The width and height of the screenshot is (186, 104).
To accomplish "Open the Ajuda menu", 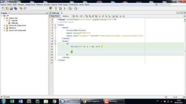I will pyautogui.click(x=87, y=5).
